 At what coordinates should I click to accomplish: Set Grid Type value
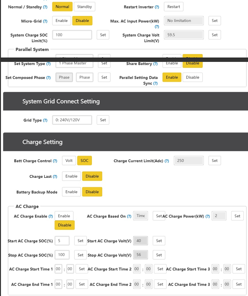coord(103,120)
